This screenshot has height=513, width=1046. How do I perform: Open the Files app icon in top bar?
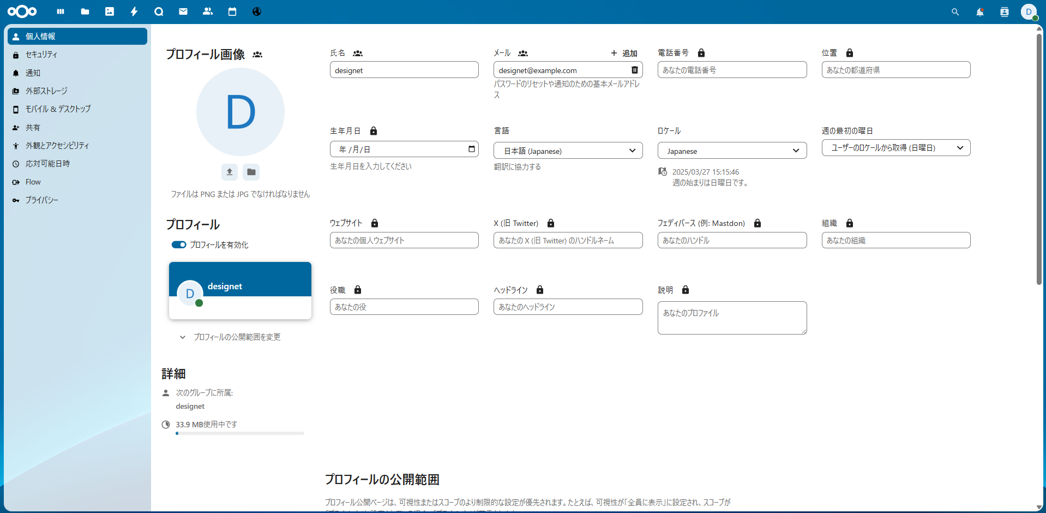point(85,11)
